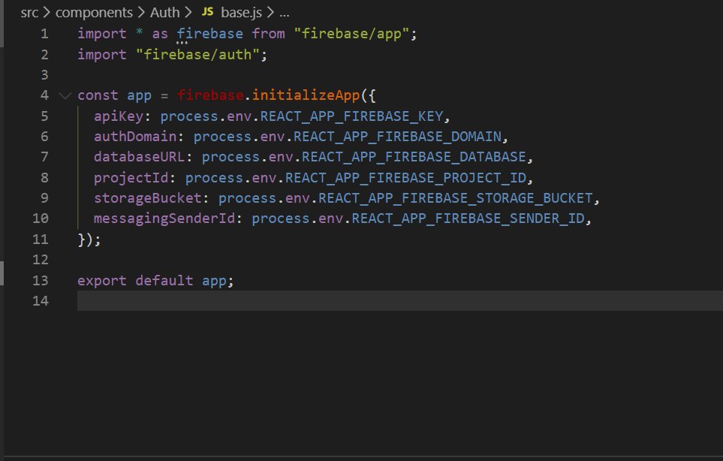Click the 'projectId' property

[131, 177]
